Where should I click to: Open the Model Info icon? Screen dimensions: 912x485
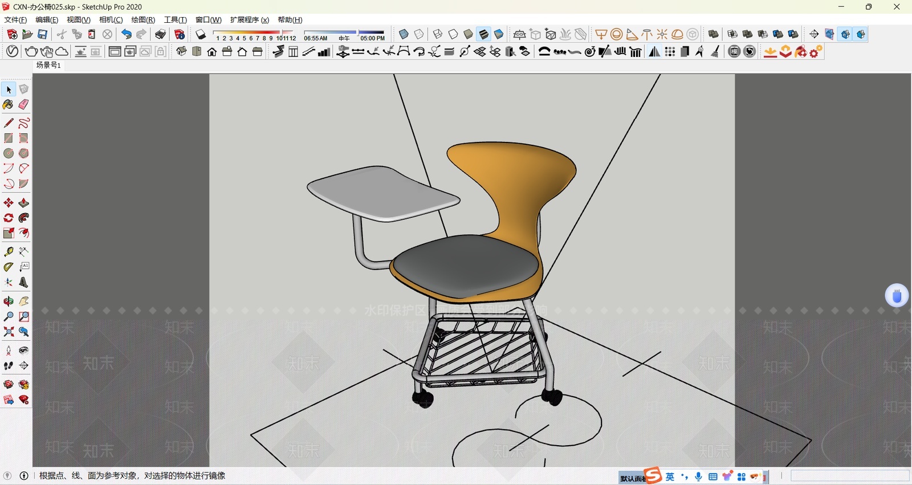(x=179, y=34)
